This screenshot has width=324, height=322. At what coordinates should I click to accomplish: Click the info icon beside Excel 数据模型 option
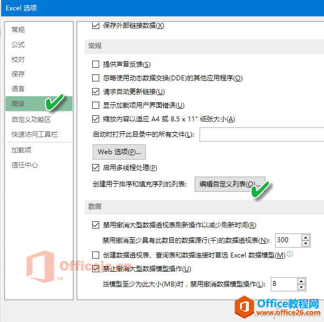point(290,254)
